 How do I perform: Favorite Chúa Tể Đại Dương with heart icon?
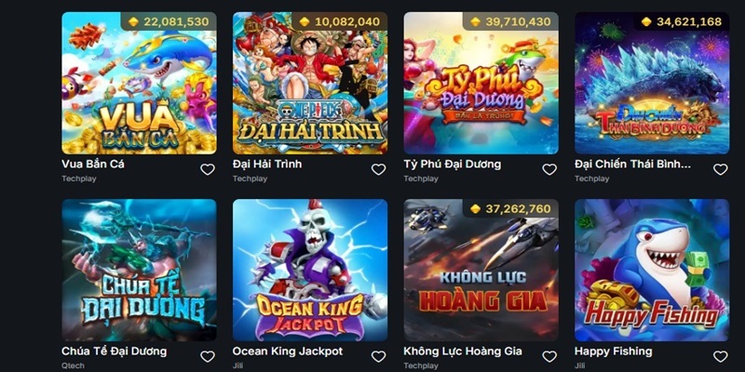(x=207, y=356)
